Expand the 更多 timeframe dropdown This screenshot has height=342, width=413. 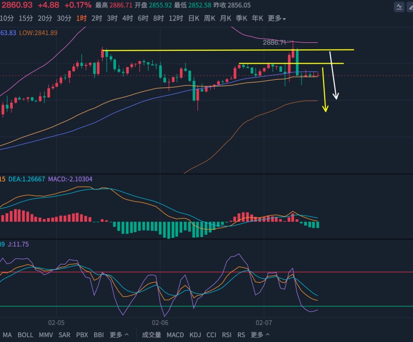[276, 19]
